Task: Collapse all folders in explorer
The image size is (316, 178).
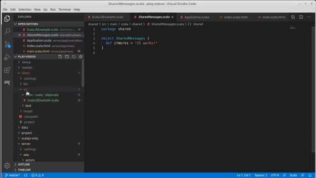Action: pos(80,57)
